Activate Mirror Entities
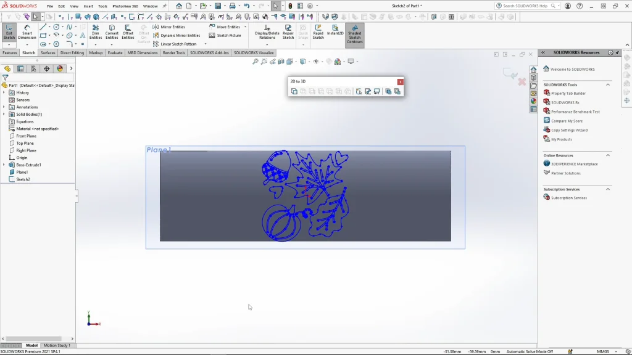The width and height of the screenshot is (632, 355). [x=169, y=27]
